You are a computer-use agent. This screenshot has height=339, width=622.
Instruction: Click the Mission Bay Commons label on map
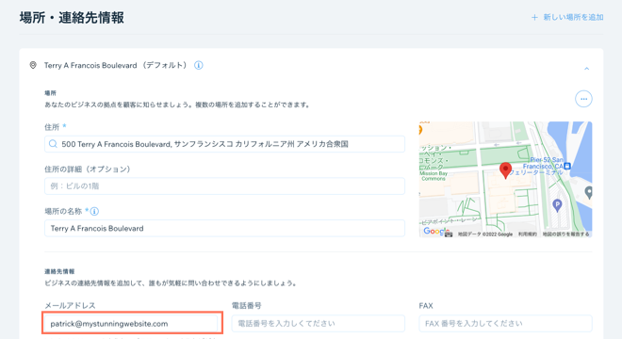(x=434, y=176)
